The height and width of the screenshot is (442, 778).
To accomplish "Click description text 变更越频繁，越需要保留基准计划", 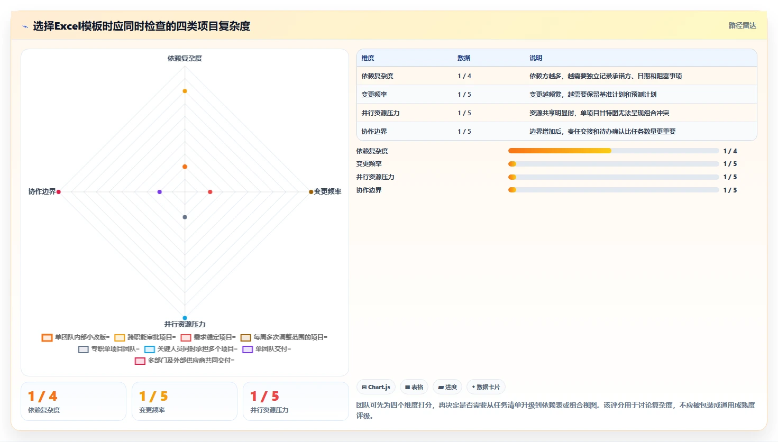I will coord(593,95).
